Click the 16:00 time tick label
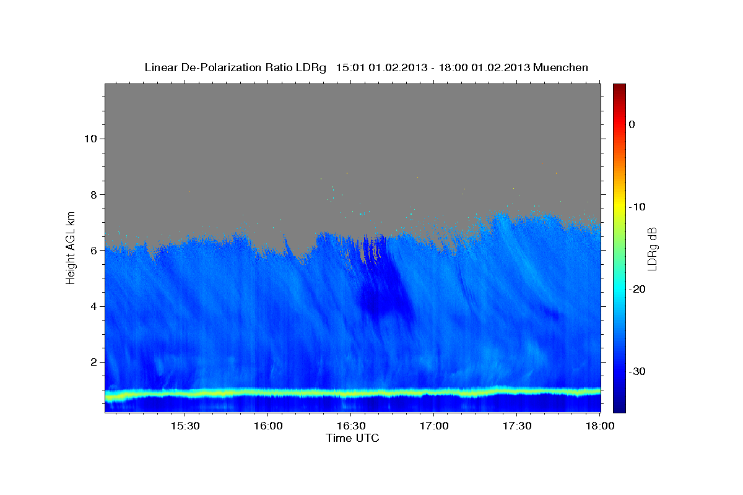Screen dimensions: 743x495 point(267,426)
